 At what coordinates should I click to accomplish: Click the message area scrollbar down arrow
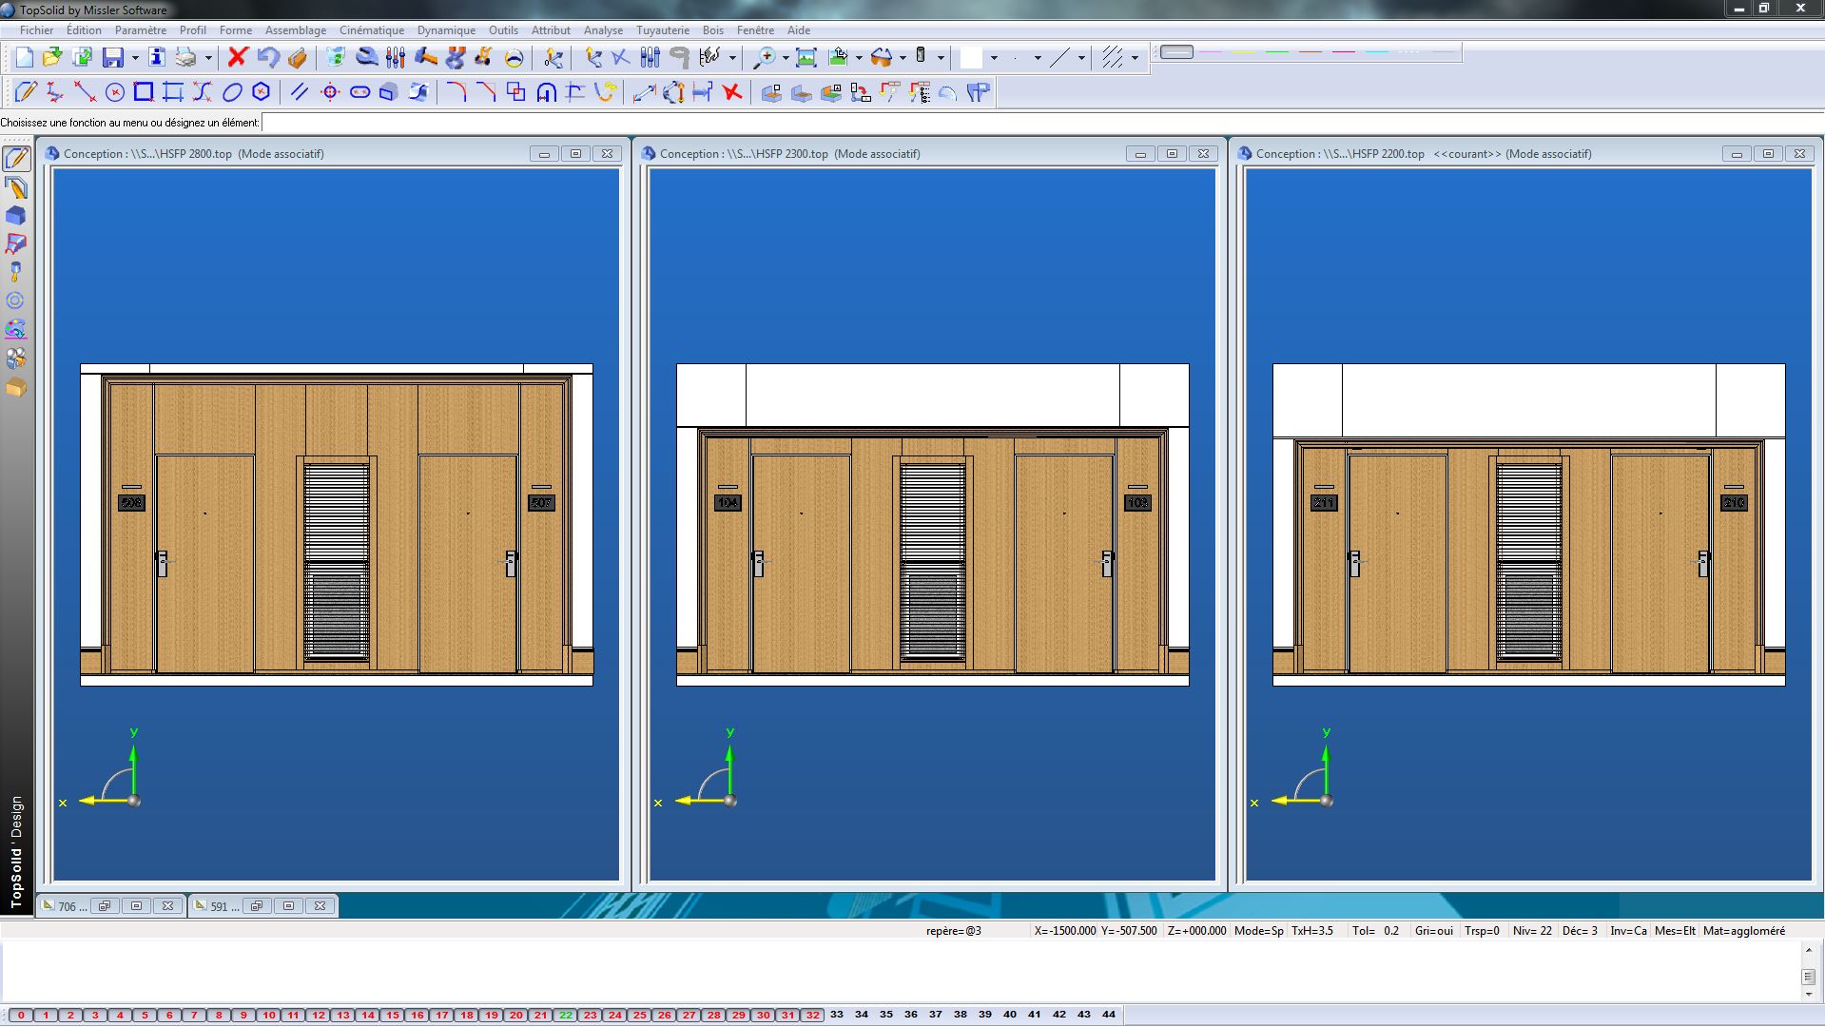click(1809, 995)
